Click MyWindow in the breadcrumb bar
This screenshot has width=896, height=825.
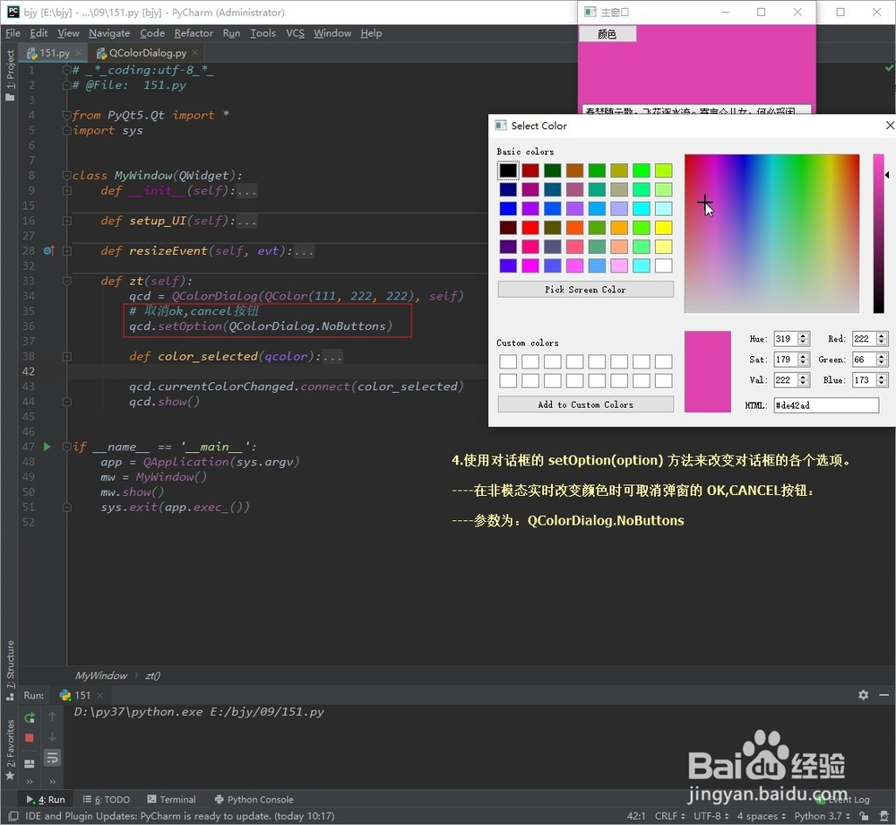[101, 675]
